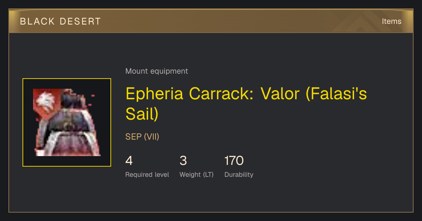
Task: Click the word Sail) on the title's second line
Action: click(x=142, y=114)
